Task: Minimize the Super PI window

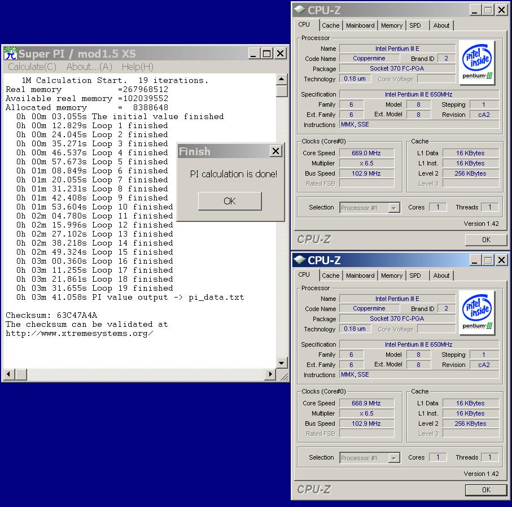Action: pyautogui.click(x=253, y=54)
